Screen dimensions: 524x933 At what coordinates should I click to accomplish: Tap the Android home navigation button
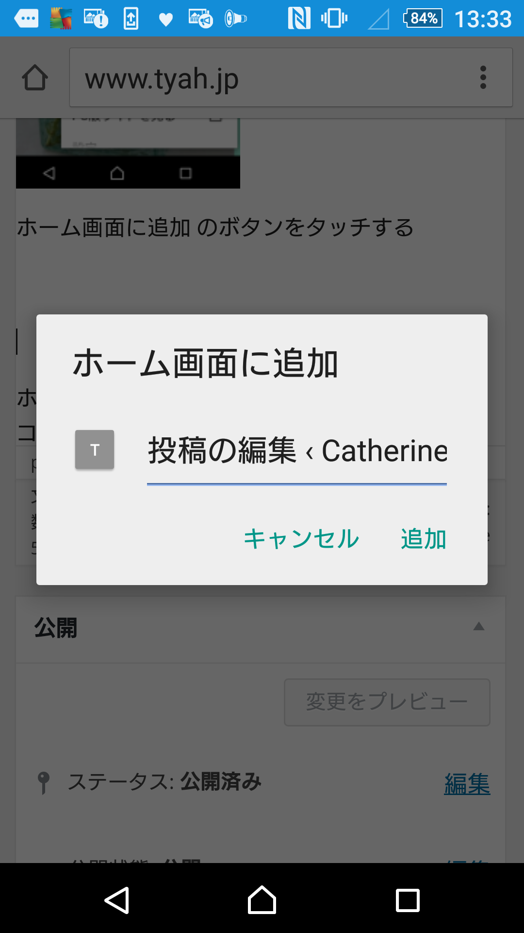point(262,900)
